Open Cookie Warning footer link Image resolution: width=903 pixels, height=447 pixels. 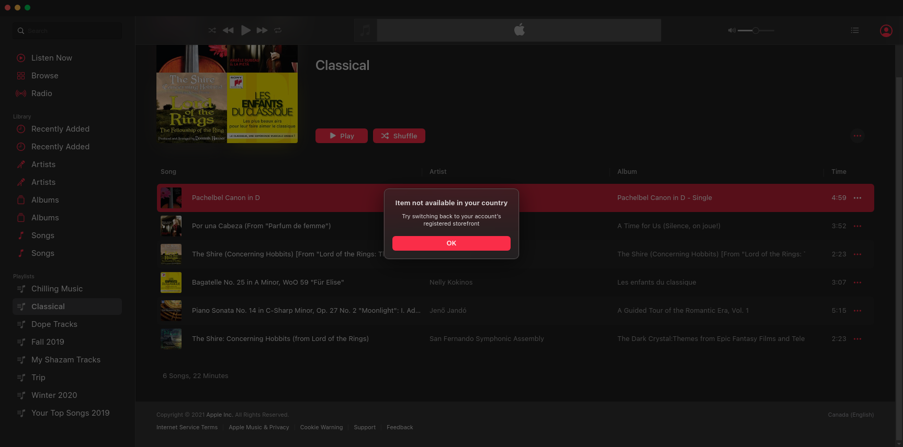pos(321,427)
